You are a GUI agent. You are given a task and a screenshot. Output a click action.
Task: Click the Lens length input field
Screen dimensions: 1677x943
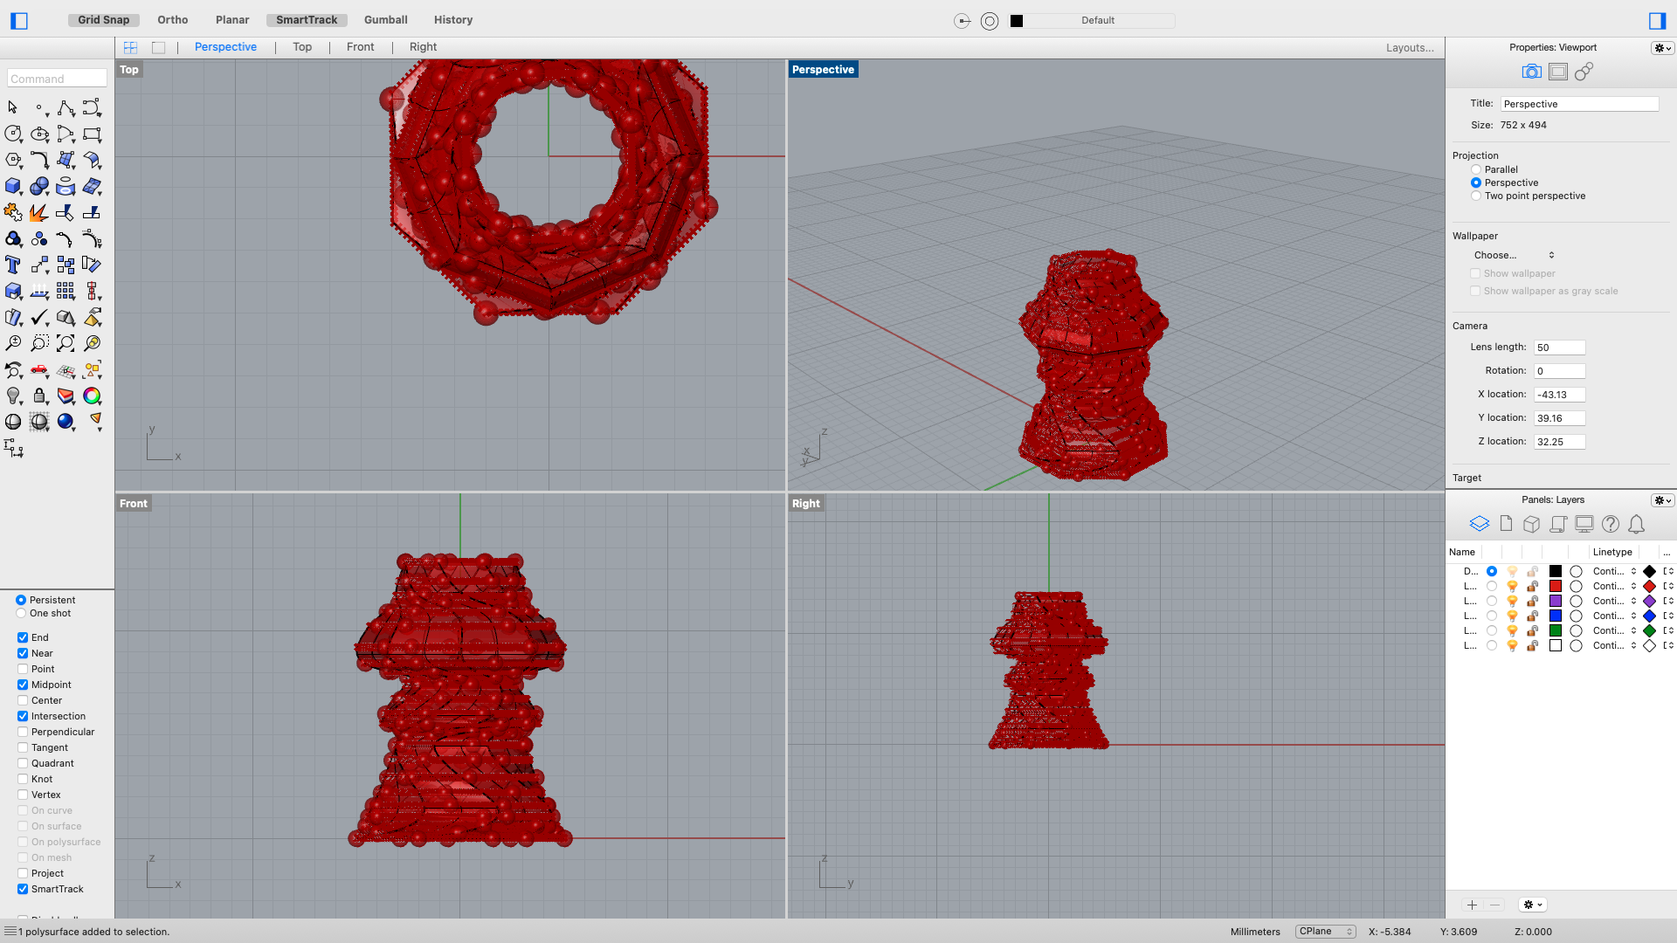pos(1559,347)
